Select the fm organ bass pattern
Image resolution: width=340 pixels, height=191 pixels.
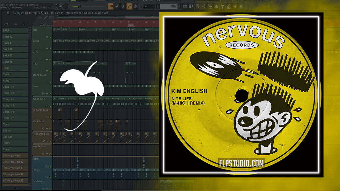[x=15, y=155]
